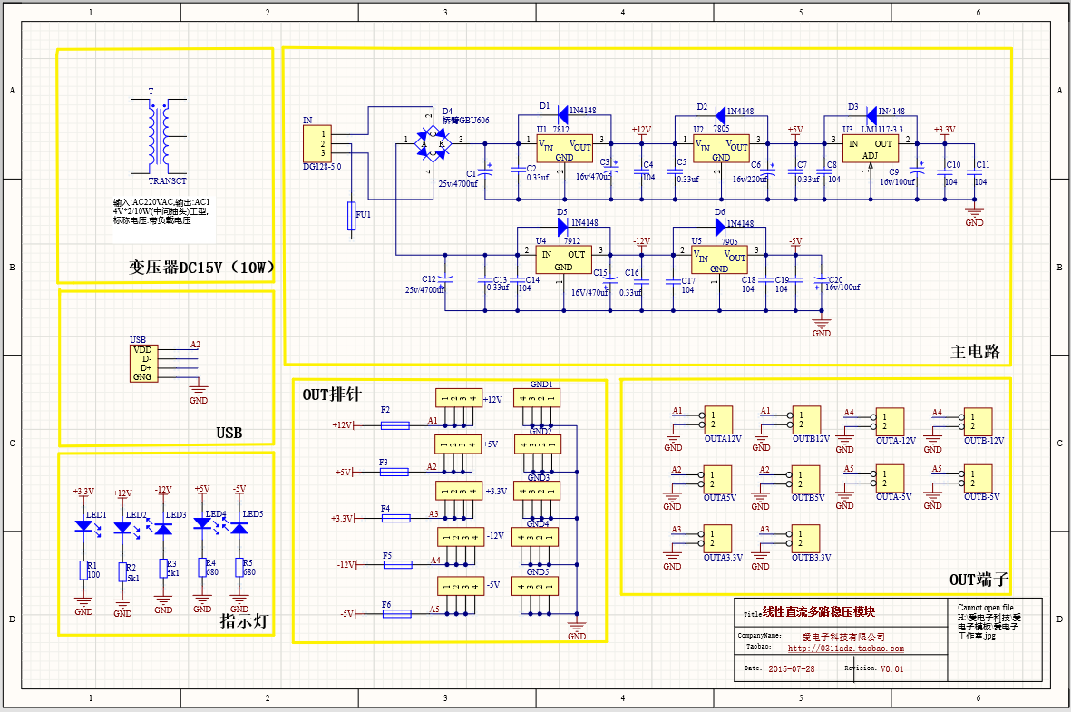
Task: Select capacitor C20 16v/100uf
Action: coord(822,280)
